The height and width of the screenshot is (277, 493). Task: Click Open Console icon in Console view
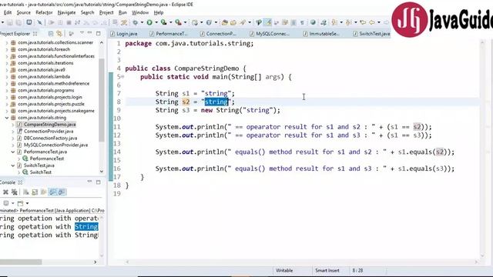pyautogui.click(x=20, y=203)
